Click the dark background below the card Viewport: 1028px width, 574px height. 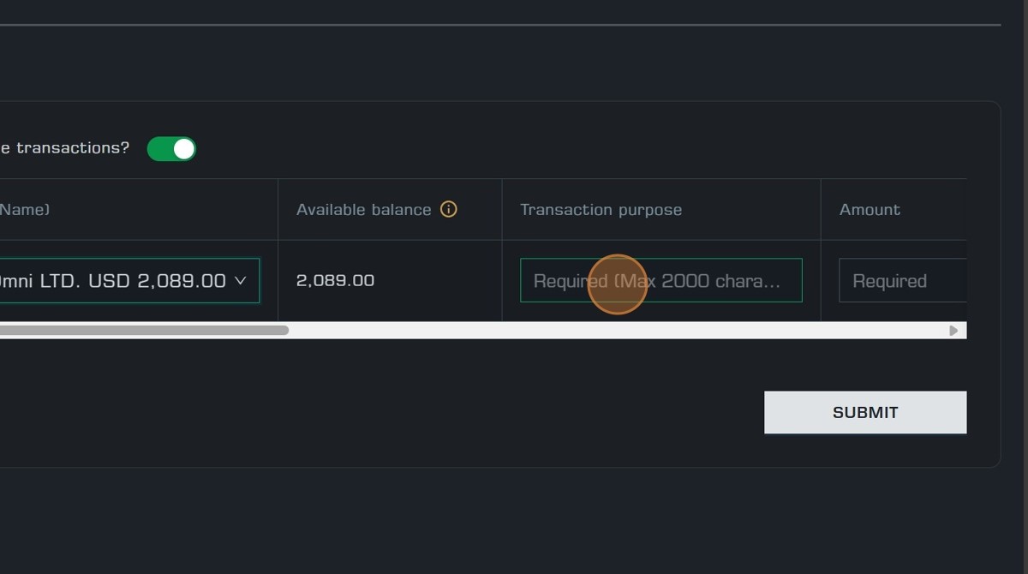click(514, 523)
